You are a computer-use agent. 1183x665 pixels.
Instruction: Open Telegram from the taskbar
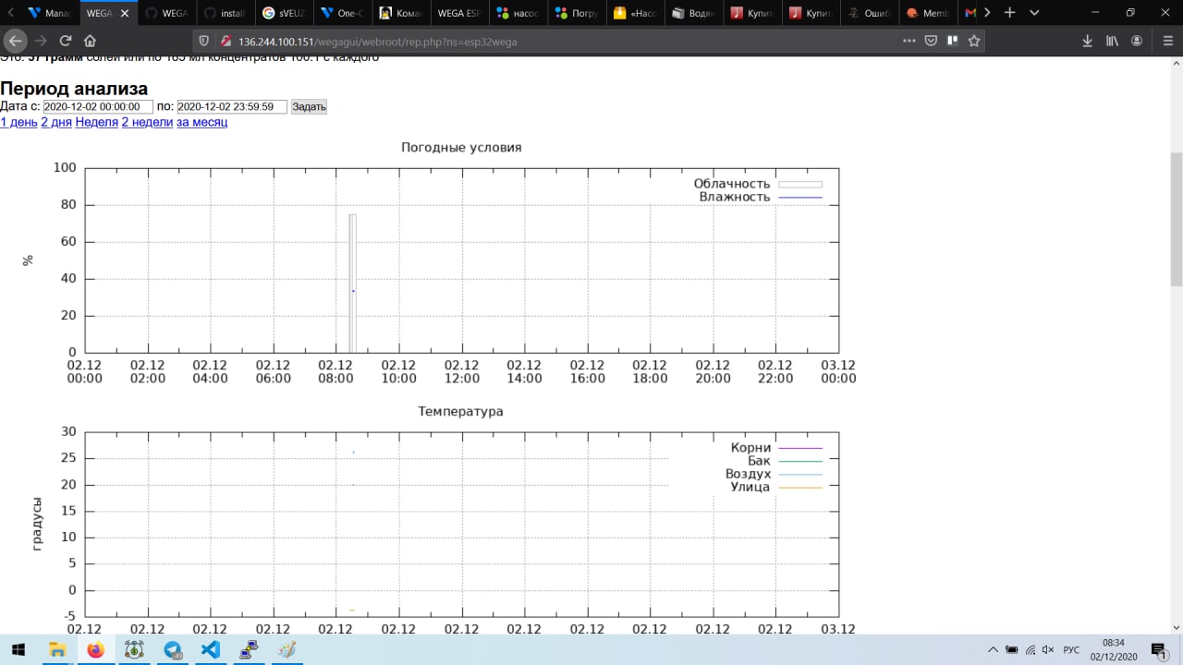pyautogui.click(x=173, y=649)
